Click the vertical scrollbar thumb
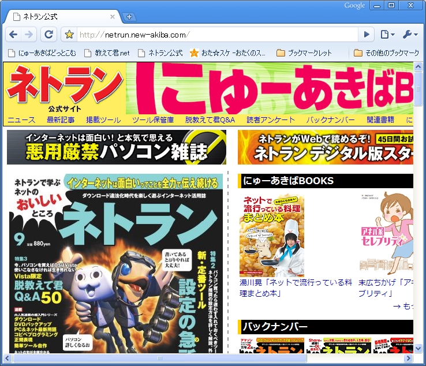The image size is (426, 366). [418, 88]
